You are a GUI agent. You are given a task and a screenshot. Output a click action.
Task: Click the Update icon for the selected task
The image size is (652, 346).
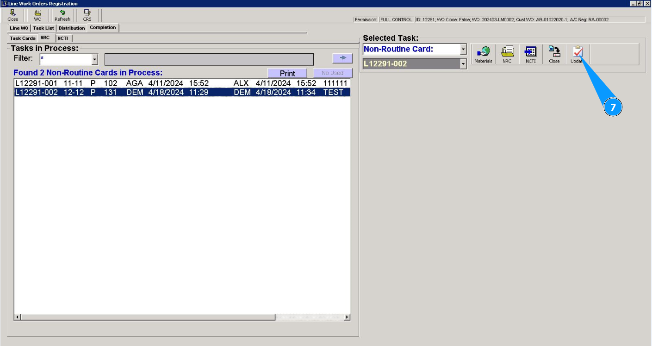coord(578,55)
